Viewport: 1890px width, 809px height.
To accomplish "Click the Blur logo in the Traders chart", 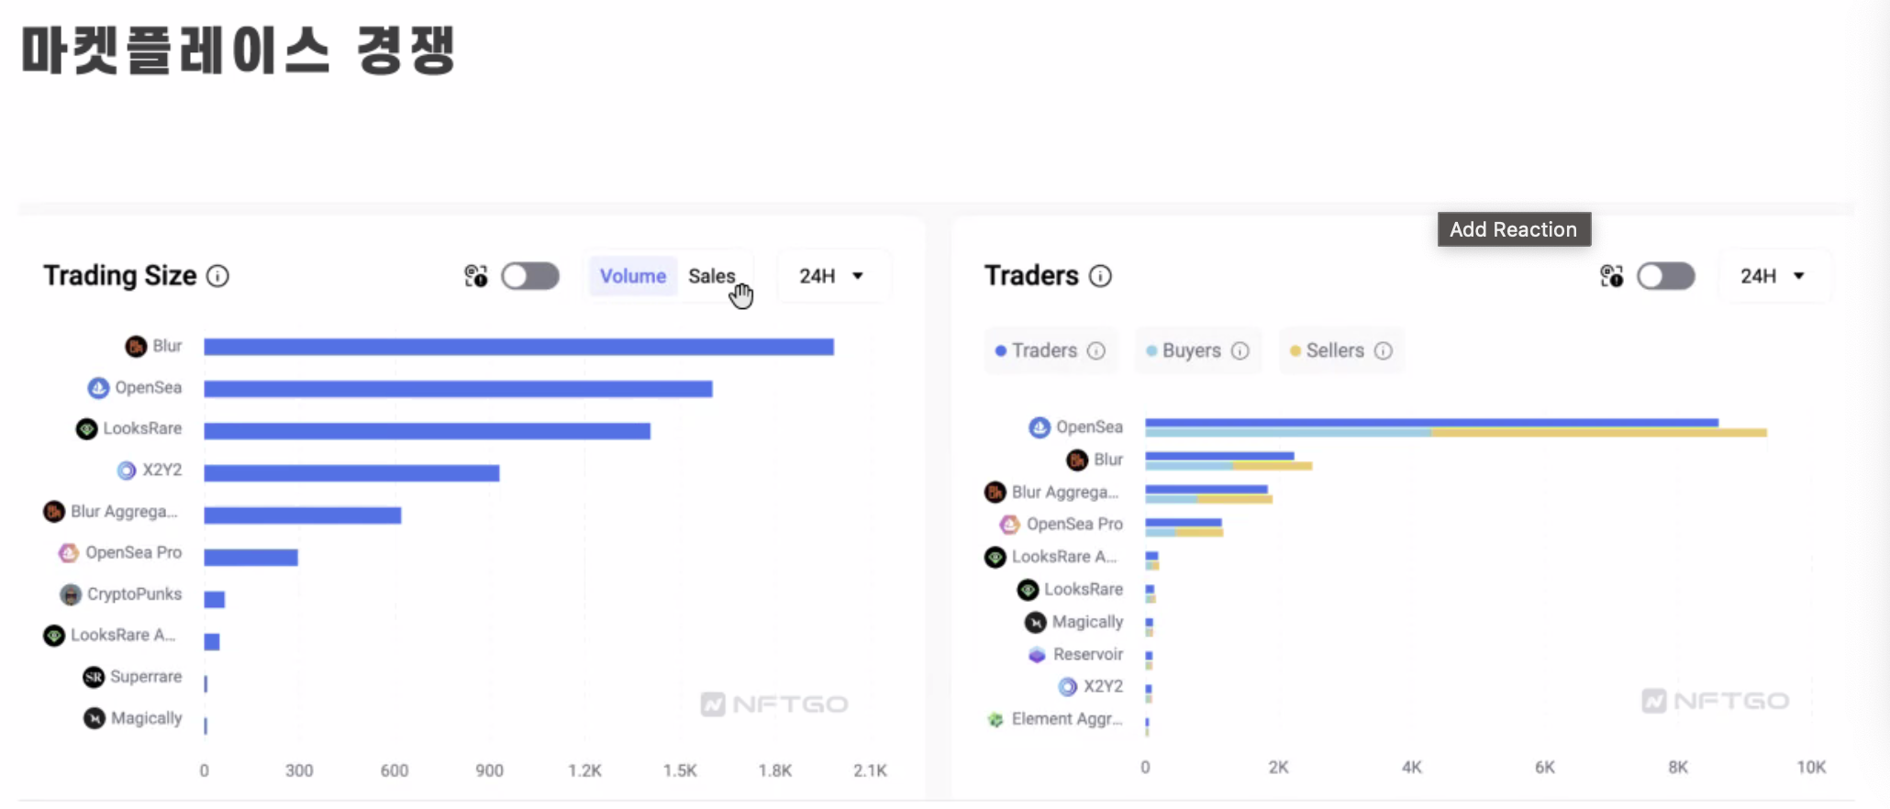I will 1077,460.
